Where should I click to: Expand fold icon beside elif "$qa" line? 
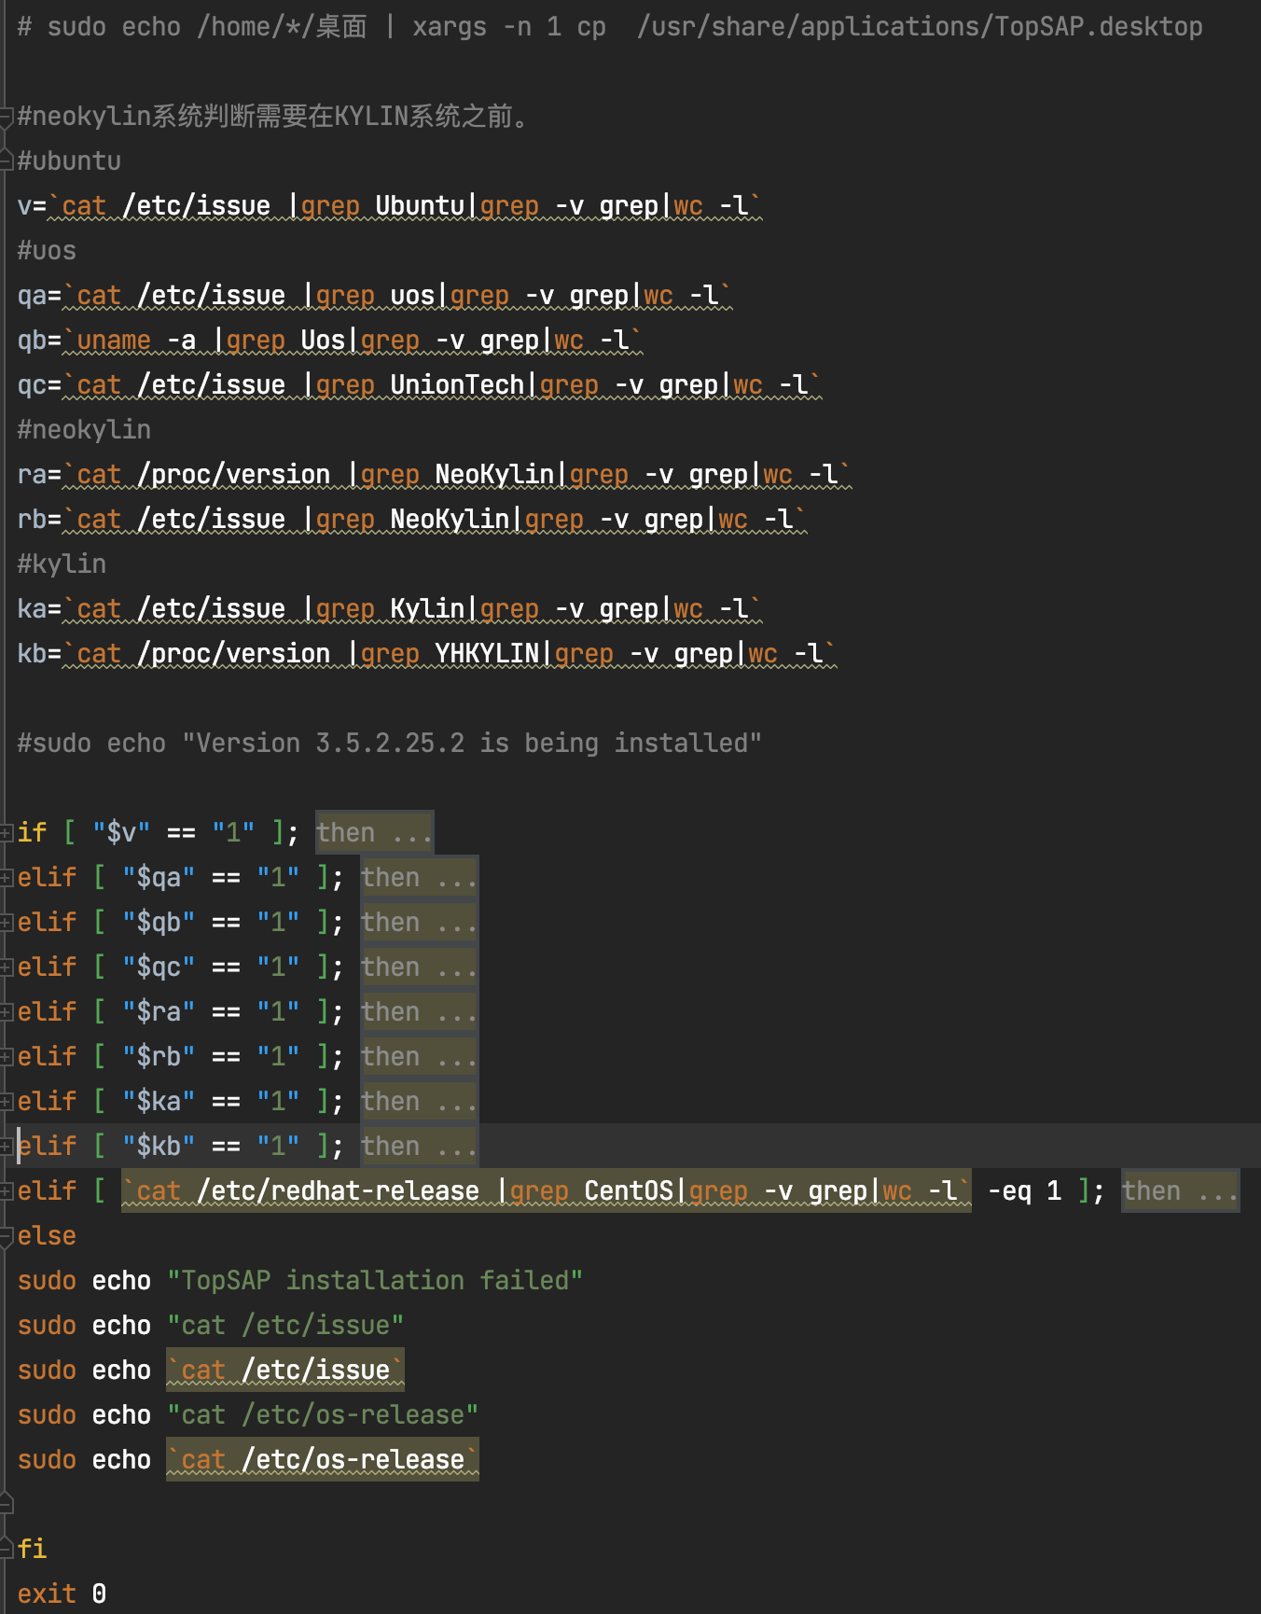click(7, 877)
